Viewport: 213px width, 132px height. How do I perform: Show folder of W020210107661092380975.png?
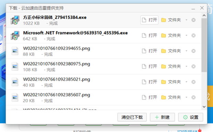pyautogui.click(x=171, y=66)
